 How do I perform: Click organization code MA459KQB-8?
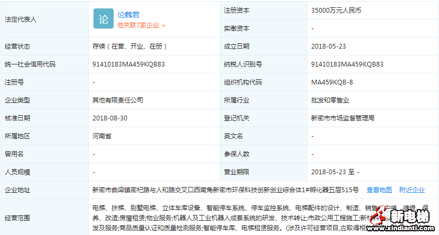tap(332, 82)
